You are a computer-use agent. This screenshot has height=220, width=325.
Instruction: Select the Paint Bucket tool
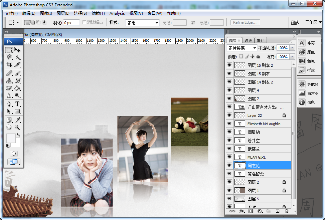click(x=17, y=88)
